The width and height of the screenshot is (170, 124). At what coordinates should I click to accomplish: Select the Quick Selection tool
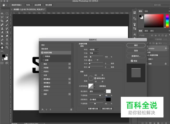[x=7, y=17]
